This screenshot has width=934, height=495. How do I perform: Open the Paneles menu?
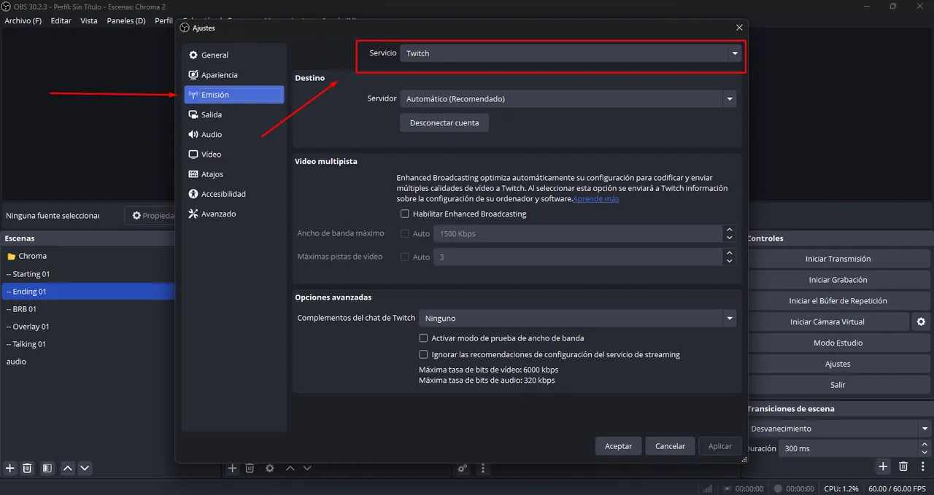coord(126,20)
